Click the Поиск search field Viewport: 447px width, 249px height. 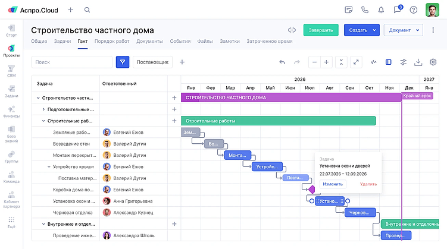(72, 62)
